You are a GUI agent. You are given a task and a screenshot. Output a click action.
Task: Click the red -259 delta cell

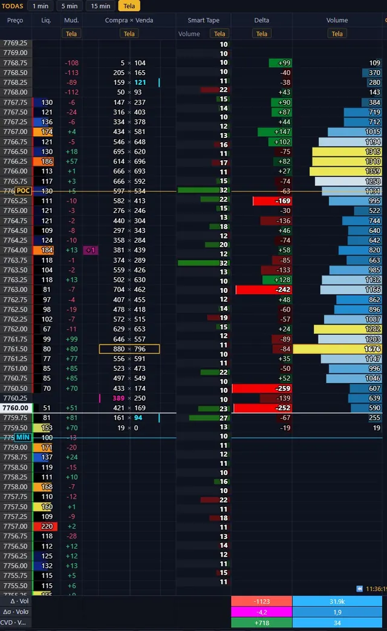262,388
